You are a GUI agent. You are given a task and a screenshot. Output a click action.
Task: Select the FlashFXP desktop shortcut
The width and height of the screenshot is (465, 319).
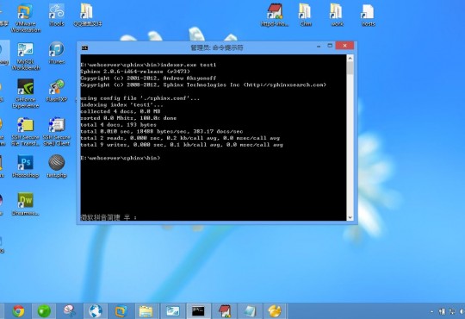pyautogui.click(x=56, y=91)
